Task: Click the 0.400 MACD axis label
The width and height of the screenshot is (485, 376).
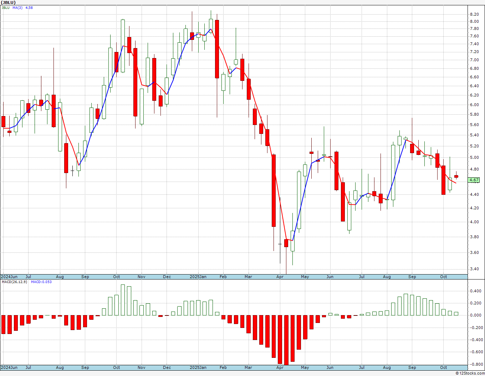Action: coord(475,291)
